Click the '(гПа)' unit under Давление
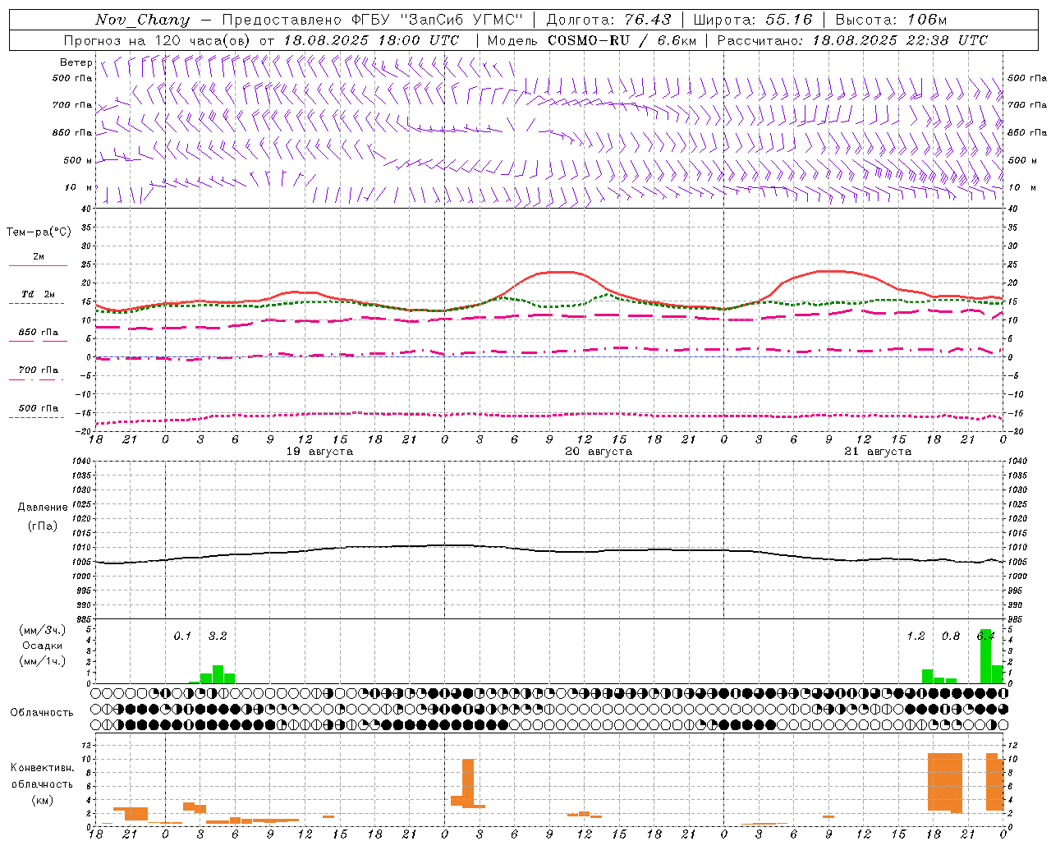 pyautogui.click(x=43, y=526)
